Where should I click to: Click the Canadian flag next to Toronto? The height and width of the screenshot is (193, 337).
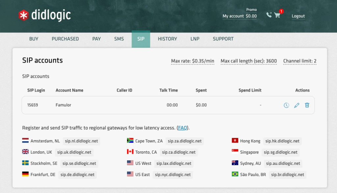pyautogui.click(x=130, y=151)
